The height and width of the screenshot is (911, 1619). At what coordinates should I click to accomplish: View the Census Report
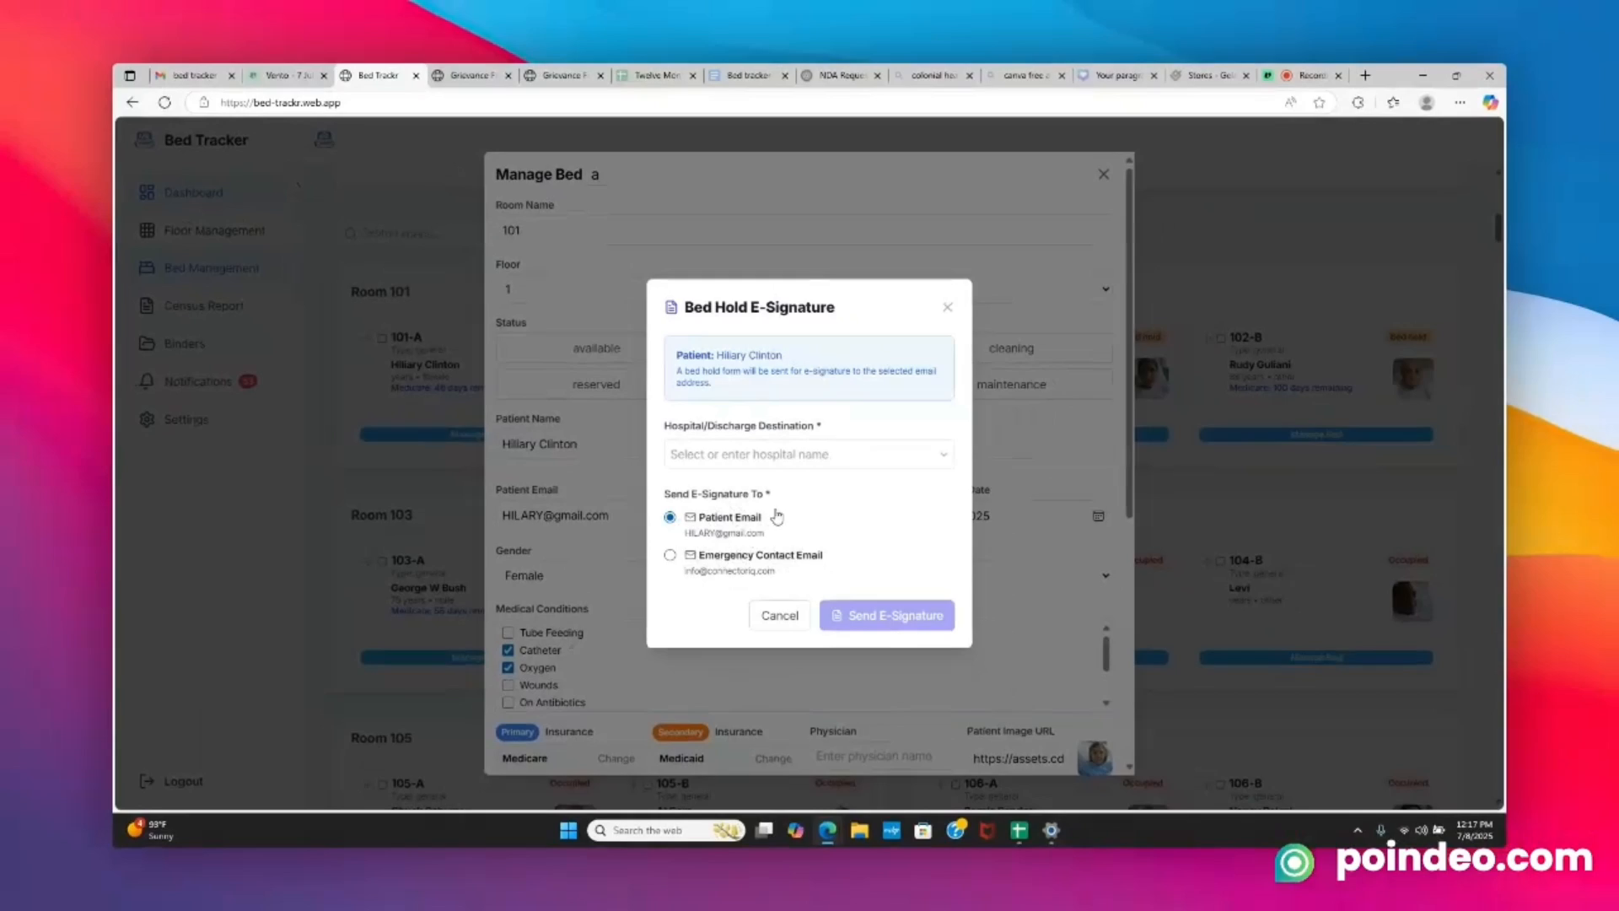[x=204, y=305]
